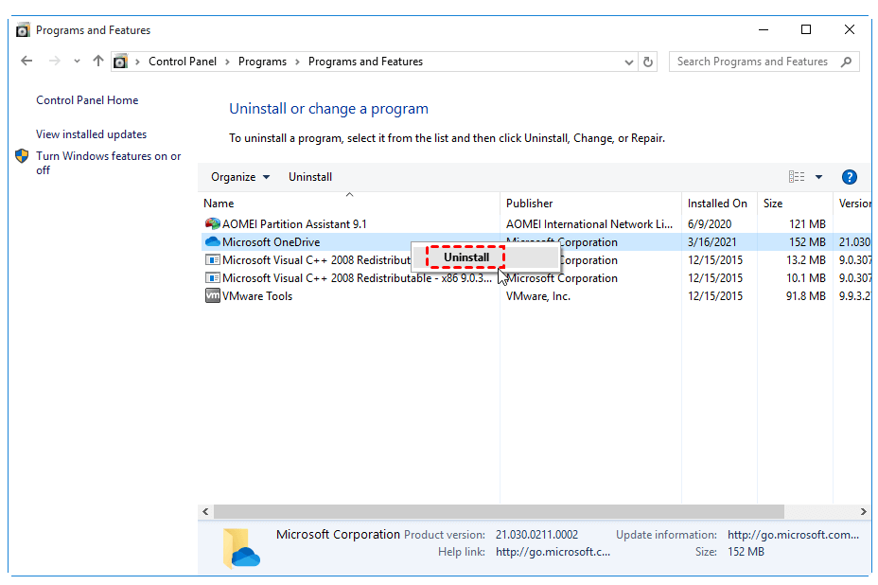This screenshot has height=585, width=878.
Task: Open View installed updates link
Action: coord(91,134)
